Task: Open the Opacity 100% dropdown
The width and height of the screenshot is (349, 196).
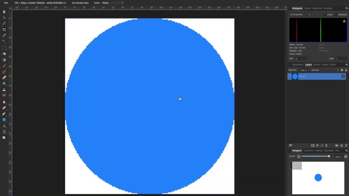Action: pos(305,70)
